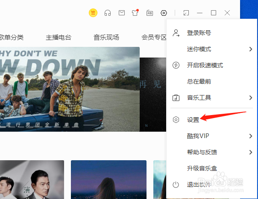The height and width of the screenshot is (199, 258).
Task: Open the night-sky girl playlist cover
Action: 108,180
